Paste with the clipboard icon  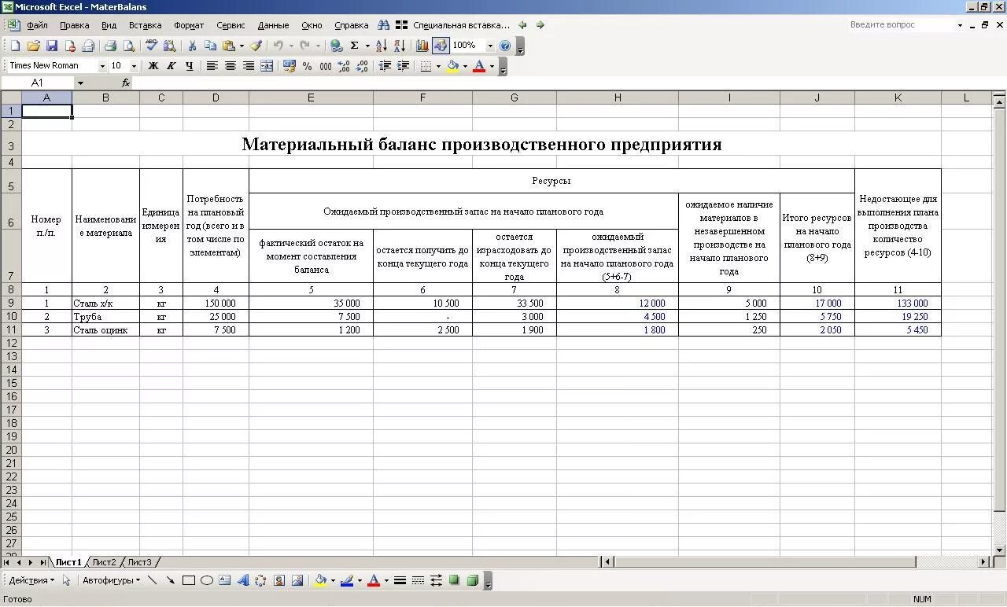(228, 46)
